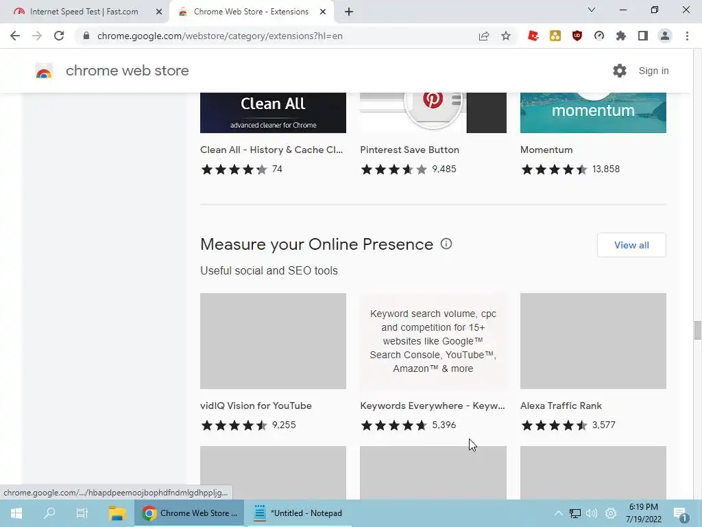702x527 pixels.
Task: Click Momentum rating count 13,858
Action: click(x=606, y=169)
